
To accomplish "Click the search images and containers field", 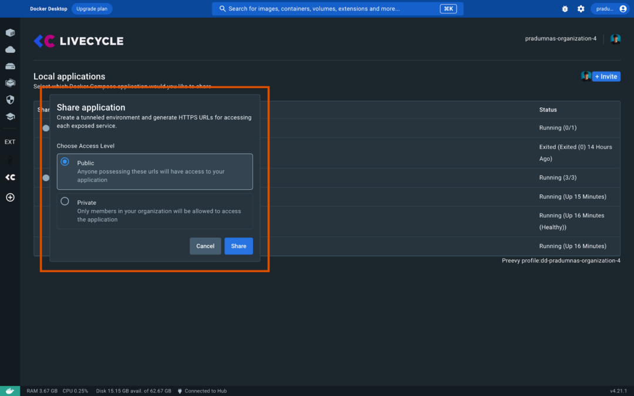I will pos(338,8).
